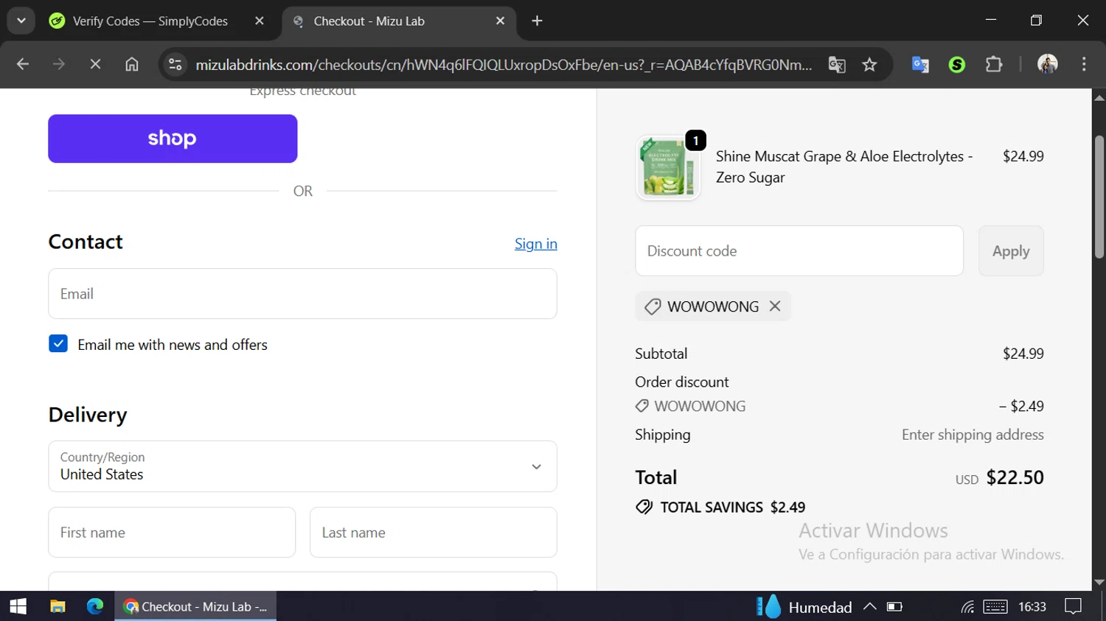
Task: Click the Shine Muscat Grape product name
Action: tap(844, 167)
